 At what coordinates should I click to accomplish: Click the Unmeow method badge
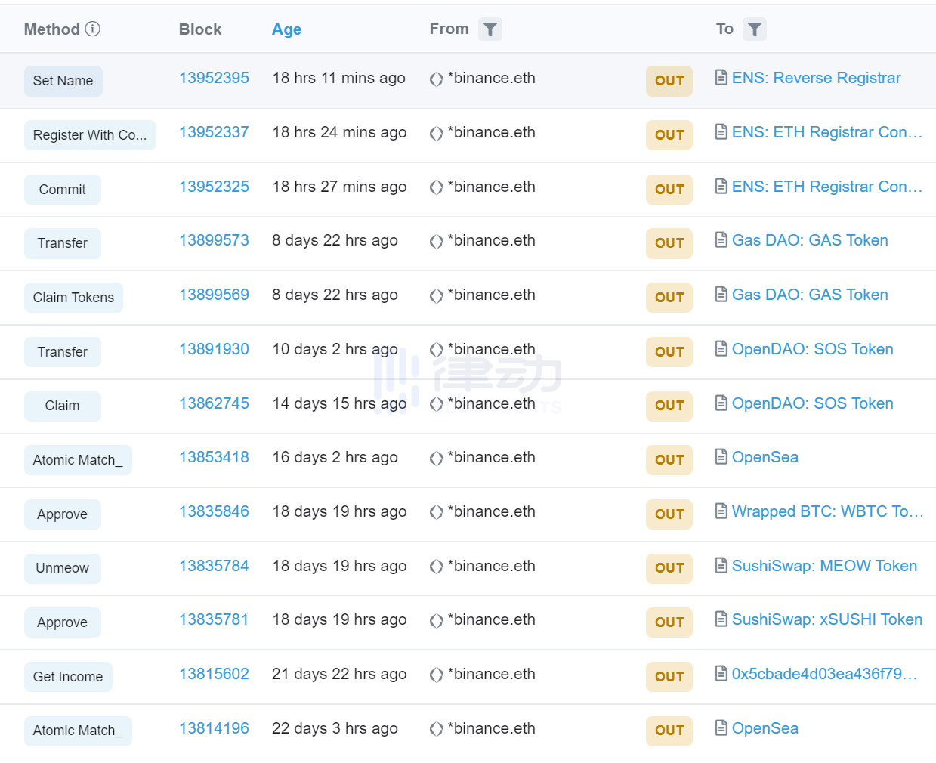[x=63, y=568]
